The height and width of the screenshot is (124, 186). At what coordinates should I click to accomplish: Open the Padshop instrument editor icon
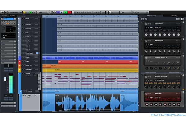pos(146,94)
